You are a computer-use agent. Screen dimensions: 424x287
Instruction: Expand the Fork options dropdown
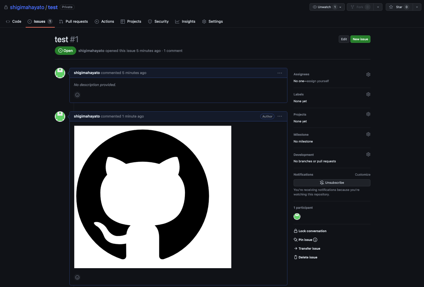click(x=378, y=6)
